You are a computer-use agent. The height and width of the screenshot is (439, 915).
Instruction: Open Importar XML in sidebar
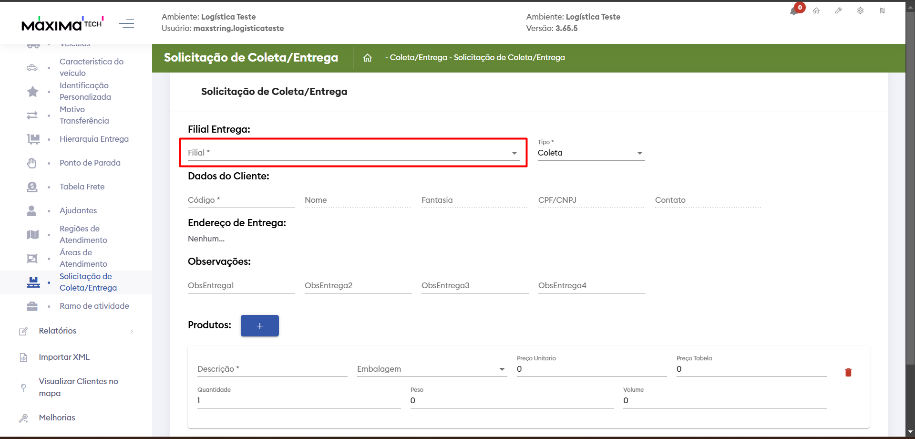point(64,357)
